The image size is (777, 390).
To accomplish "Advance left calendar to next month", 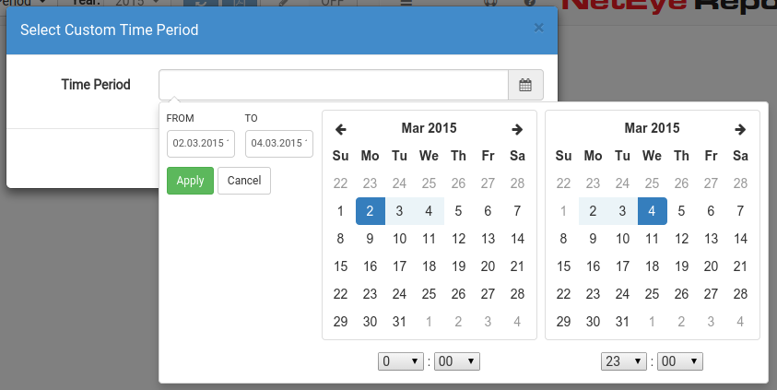I will [517, 129].
